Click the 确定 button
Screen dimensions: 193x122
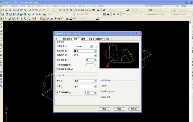(x=104, y=109)
